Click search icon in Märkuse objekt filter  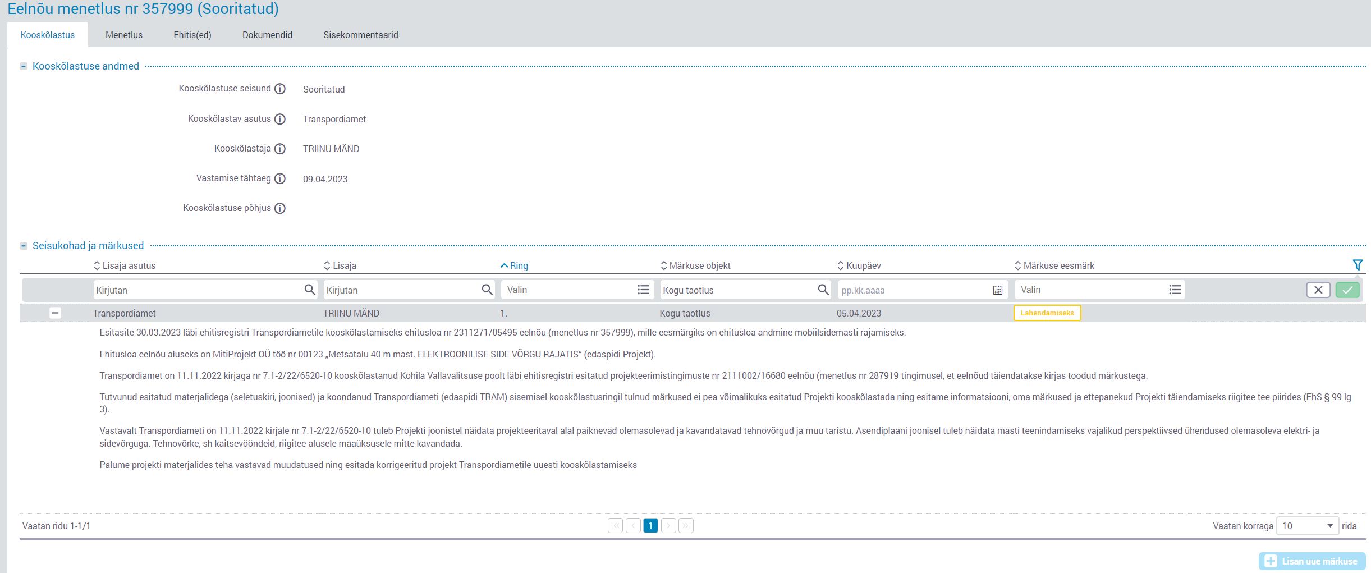[x=823, y=290]
